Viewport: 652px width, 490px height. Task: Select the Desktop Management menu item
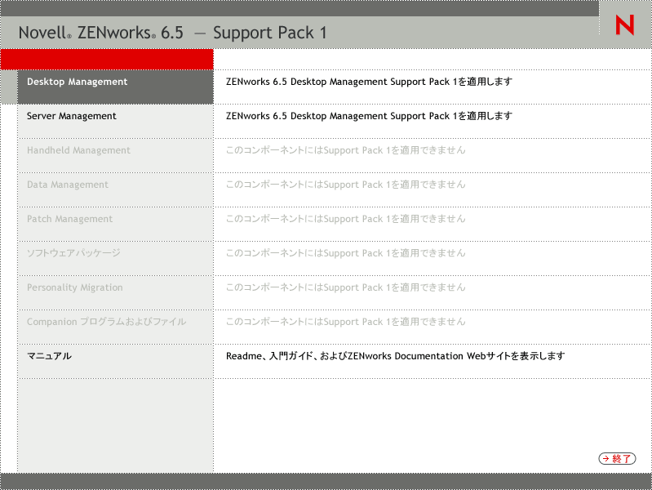click(x=116, y=87)
